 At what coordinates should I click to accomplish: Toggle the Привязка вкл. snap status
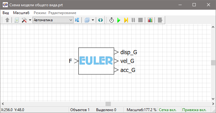[194, 110]
